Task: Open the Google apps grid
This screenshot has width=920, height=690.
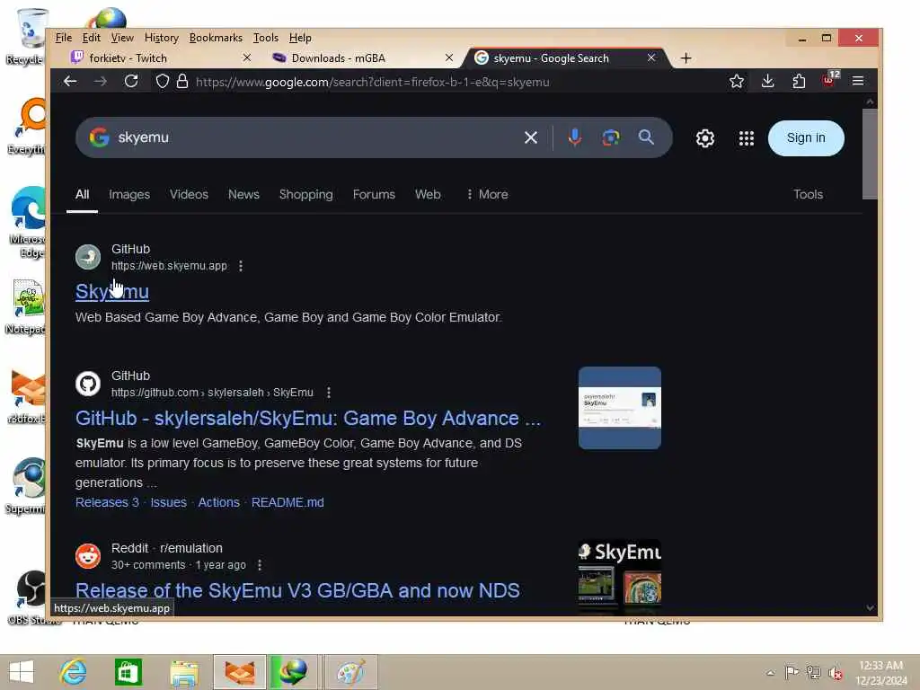Action: [x=746, y=138]
